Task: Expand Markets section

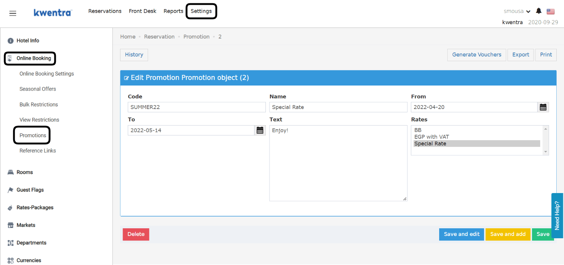Action: (26, 225)
